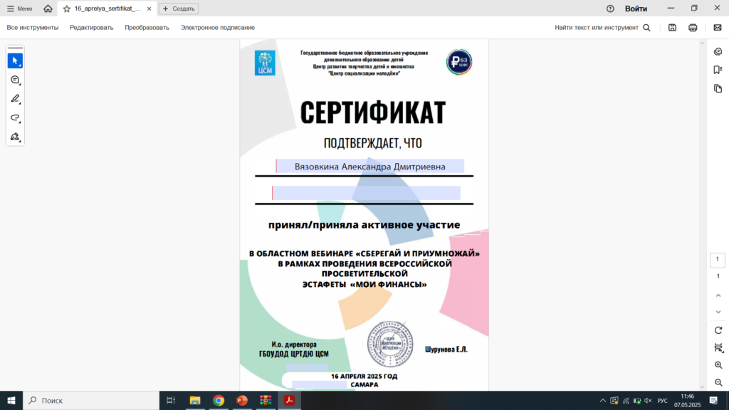Click the Создать new tab button

179,9
